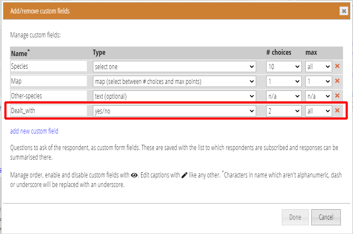Click the Dealt_with name input
The height and width of the screenshot is (234, 353).
point(49,110)
